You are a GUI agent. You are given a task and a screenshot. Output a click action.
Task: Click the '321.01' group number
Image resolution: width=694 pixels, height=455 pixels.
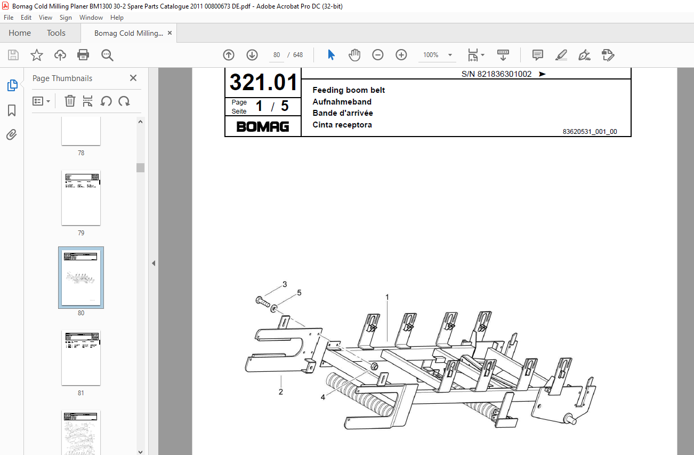click(x=263, y=82)
